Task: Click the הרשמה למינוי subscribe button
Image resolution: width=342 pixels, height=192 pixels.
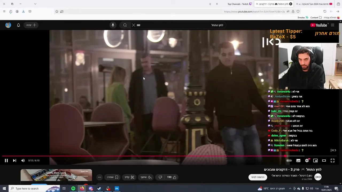Action: (258, 177)
